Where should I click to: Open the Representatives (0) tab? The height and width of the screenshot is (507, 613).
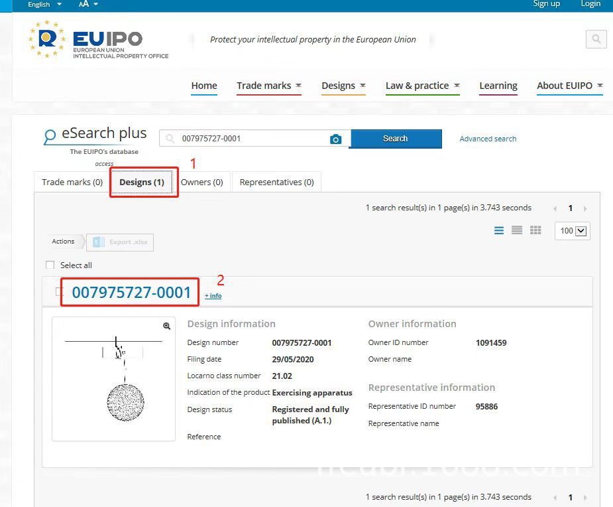[x=277, y=182]
